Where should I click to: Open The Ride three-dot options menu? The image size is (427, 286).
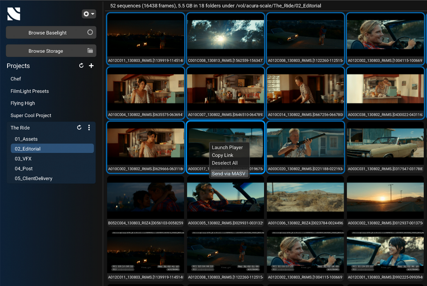89,128
